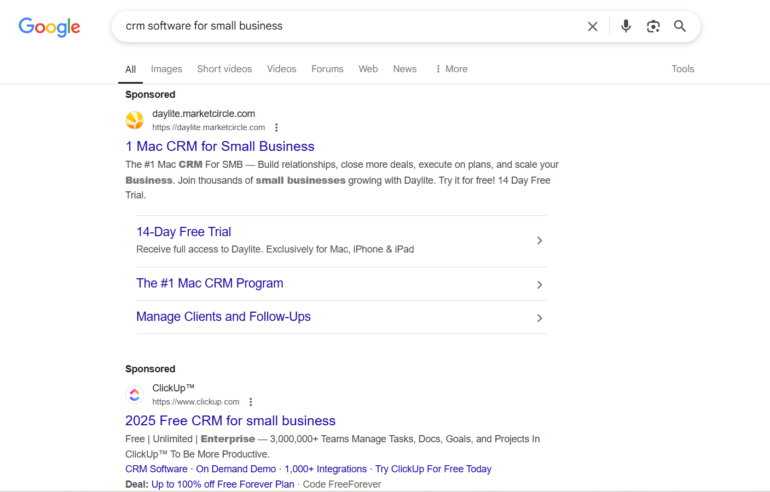770x492 pixels.
Task: Switch to the Forums tab
Action: [327, 69]
